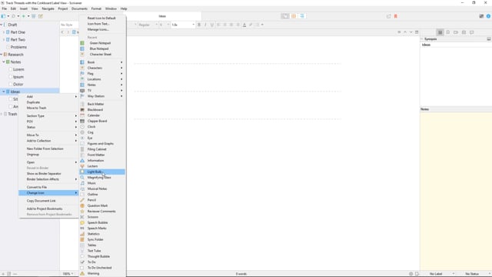
Task: Select the Blue Notepad recent icon
Action: tap(102, 48)
